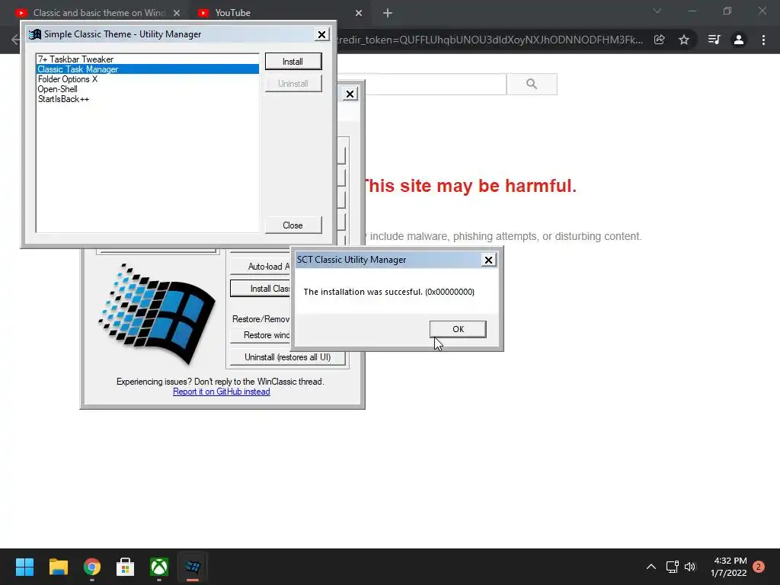
Task: Open Xbox app from the taskbar
Action: click(159, 567)
